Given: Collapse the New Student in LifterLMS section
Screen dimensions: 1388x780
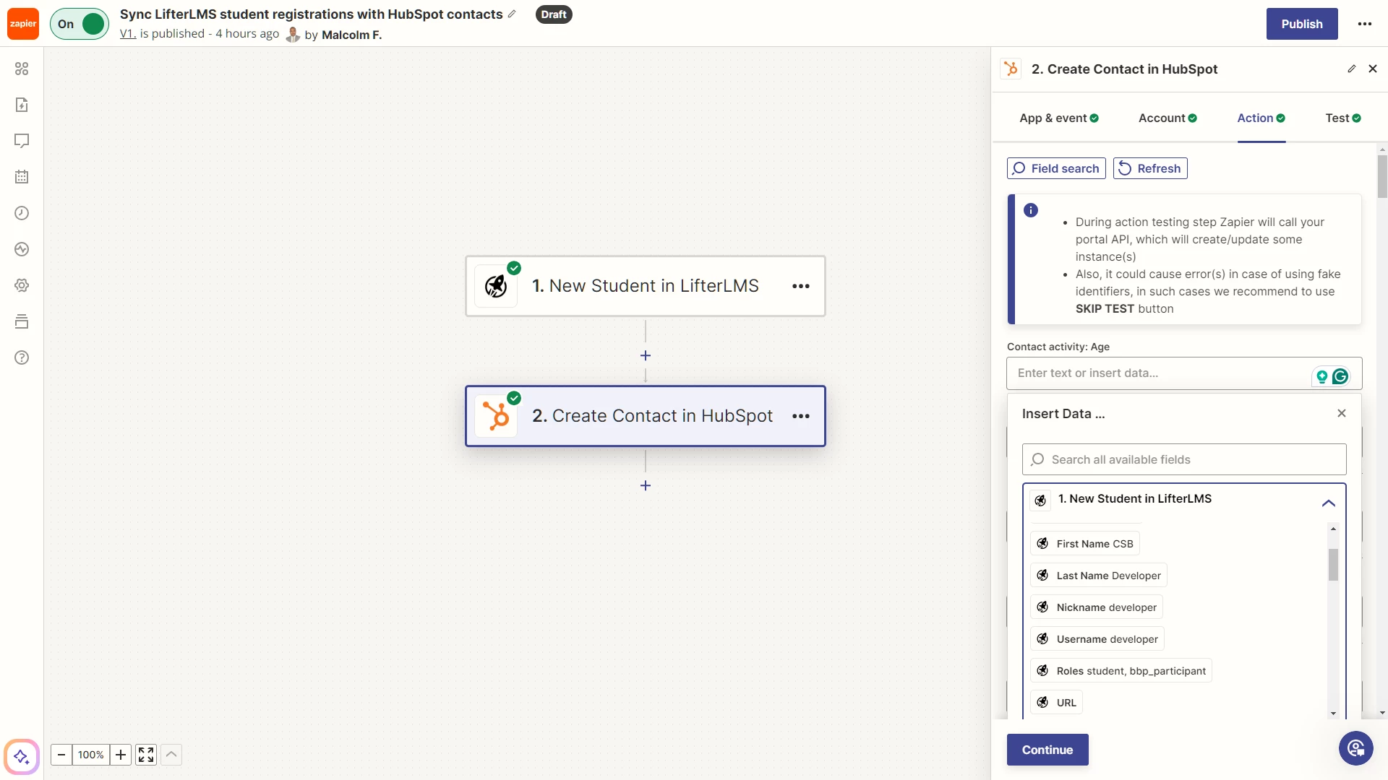Looking at the screenshot, I should (1328, 503).
